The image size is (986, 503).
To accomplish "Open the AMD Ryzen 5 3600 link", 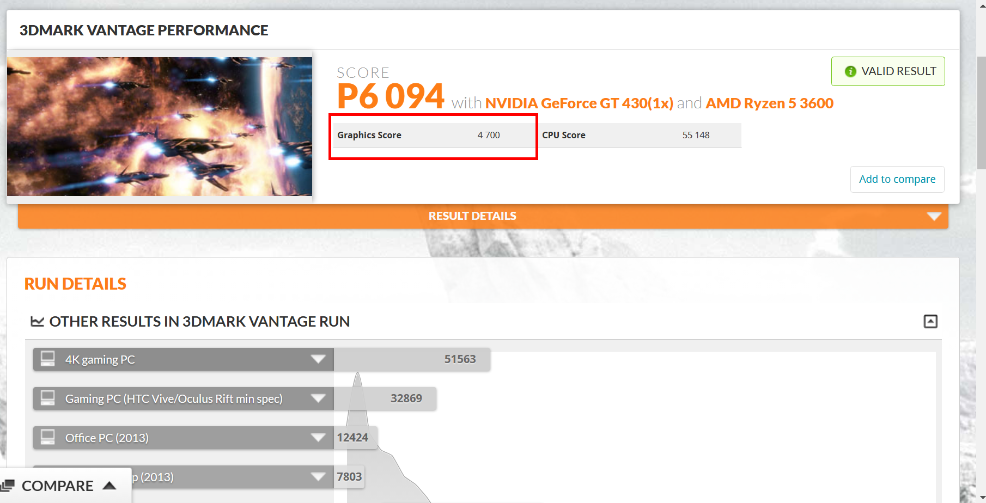I will point(770,103).
